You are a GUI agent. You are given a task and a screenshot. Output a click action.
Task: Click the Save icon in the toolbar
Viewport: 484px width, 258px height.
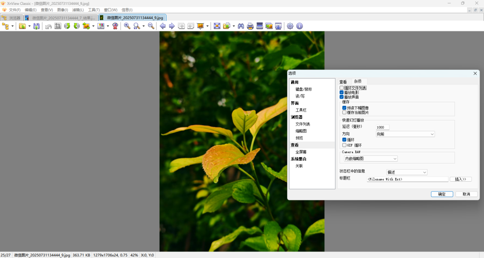[x=36, y=26]
